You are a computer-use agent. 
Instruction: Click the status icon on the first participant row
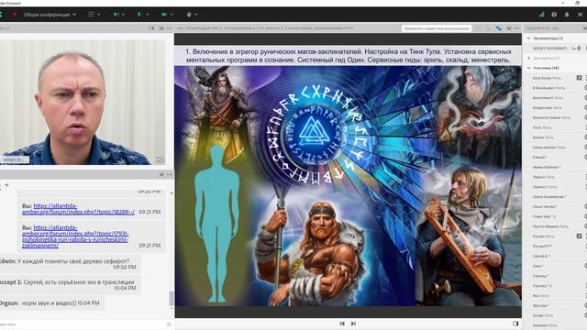[x=579, y=78]
